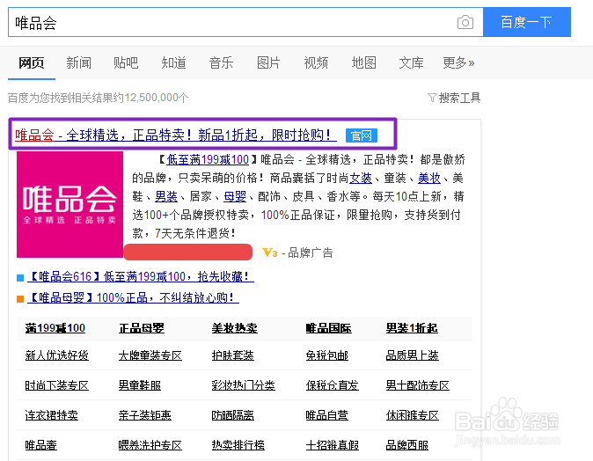Open 【唯品母婴】100%正品 link
Viewport: 593px width, 461px height.
[133, 297]
